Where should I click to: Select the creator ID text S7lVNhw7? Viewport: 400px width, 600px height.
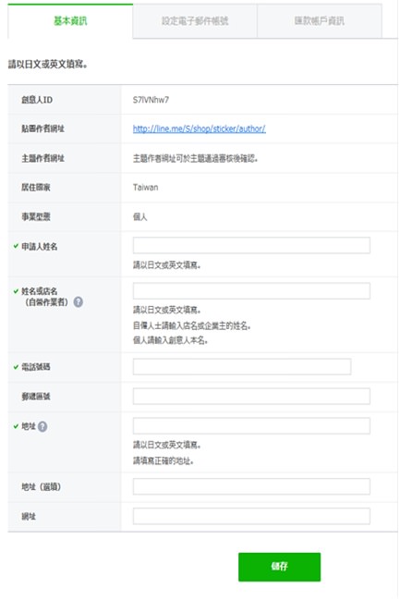coord(151,100)
